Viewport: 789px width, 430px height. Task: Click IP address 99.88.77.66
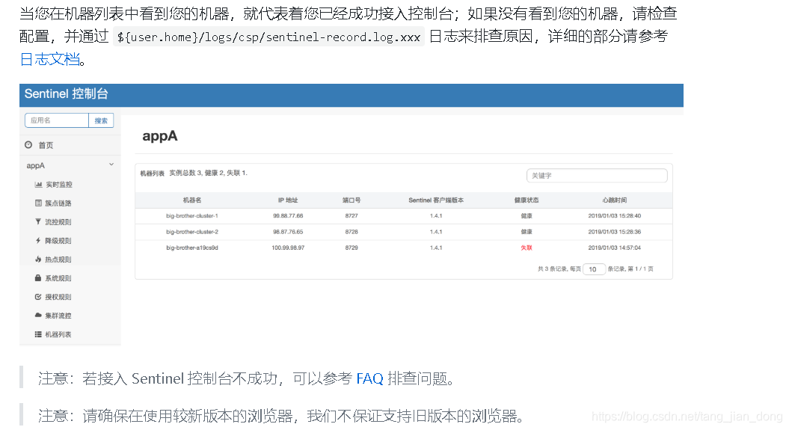coord(288,216)
